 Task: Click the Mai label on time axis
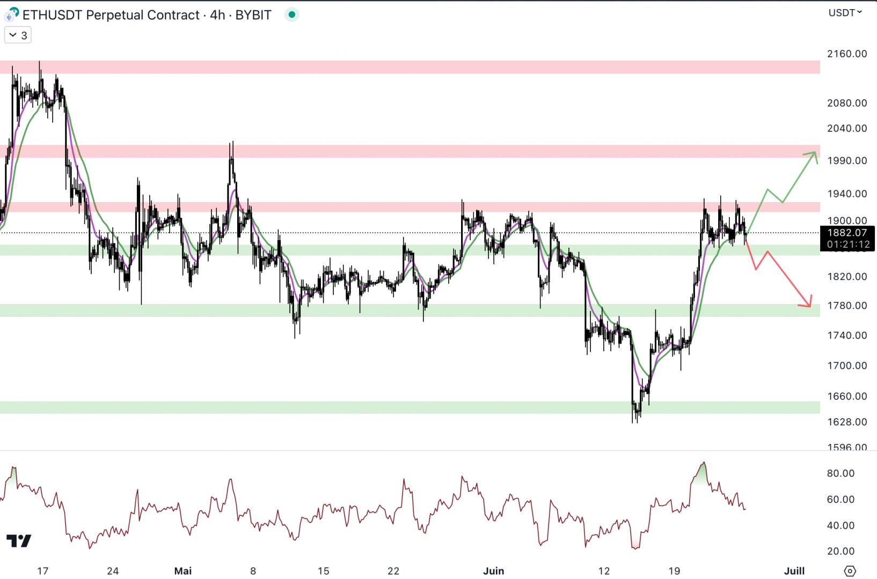(x=183, y=571)
